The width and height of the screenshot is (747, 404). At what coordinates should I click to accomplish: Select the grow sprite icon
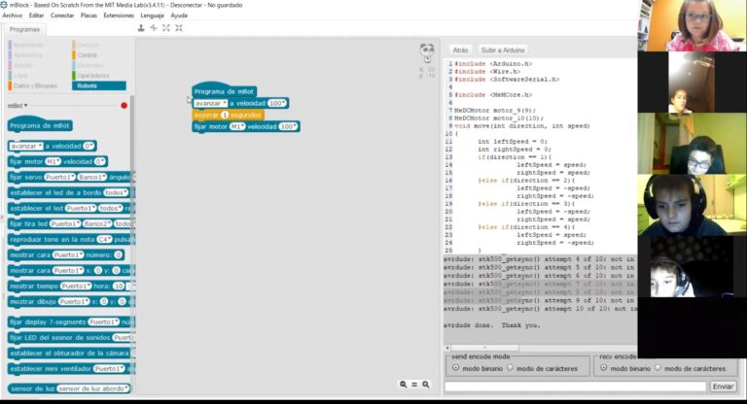[x=166, y=28]
